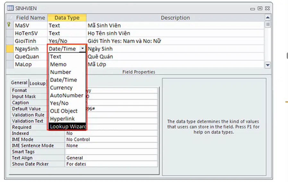Click the Input Mask property value field

(x=122, y=97)
